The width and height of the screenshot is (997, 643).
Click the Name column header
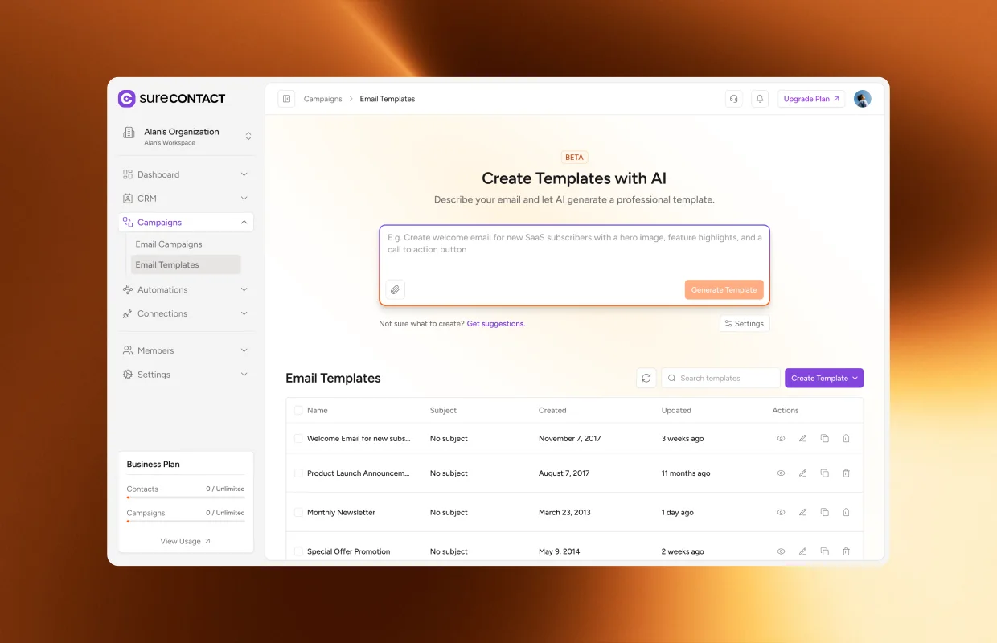[318, 410]
